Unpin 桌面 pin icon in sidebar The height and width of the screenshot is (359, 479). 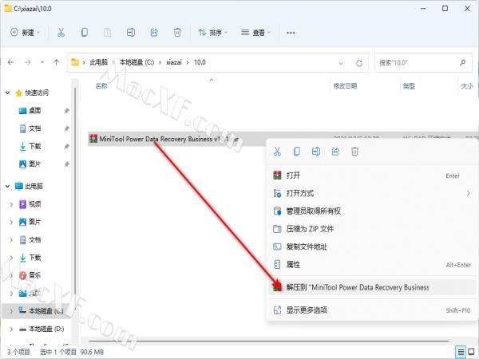(66, 111)
